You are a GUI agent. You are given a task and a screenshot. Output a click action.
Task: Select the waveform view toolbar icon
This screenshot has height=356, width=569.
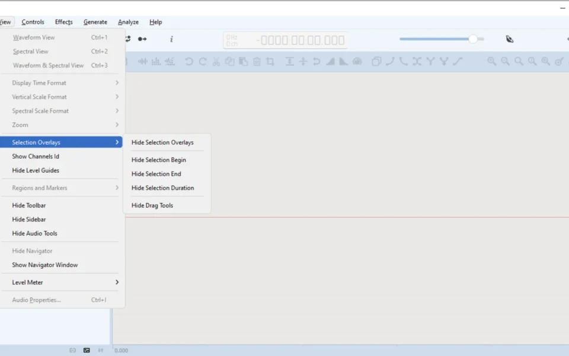coord(143,61)
